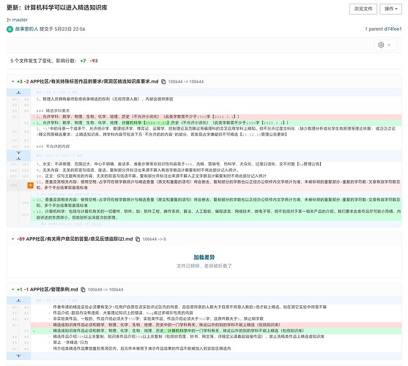Screen dimensions: 408x366
Task: Click the 意见反馈追踪(2).md file name
Action: point(79,239)
